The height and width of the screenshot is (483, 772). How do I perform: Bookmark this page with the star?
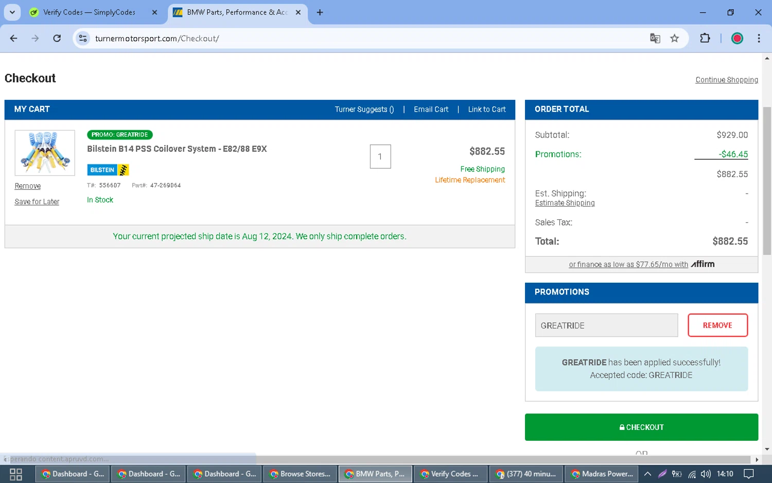coord(674,38)
